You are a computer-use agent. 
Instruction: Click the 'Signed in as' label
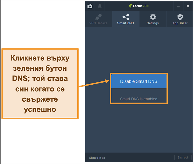pyautogui.click(x=97, y=158)
